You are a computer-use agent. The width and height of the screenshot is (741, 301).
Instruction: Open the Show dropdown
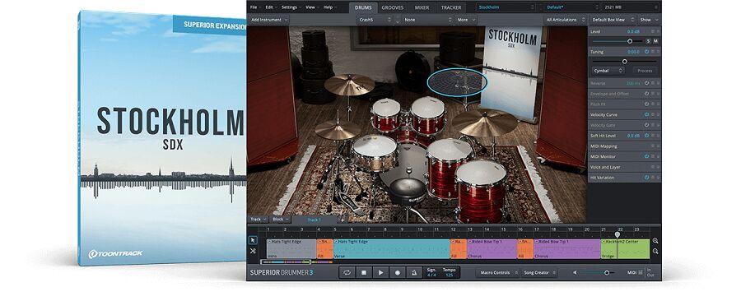[x=649, y=20]
